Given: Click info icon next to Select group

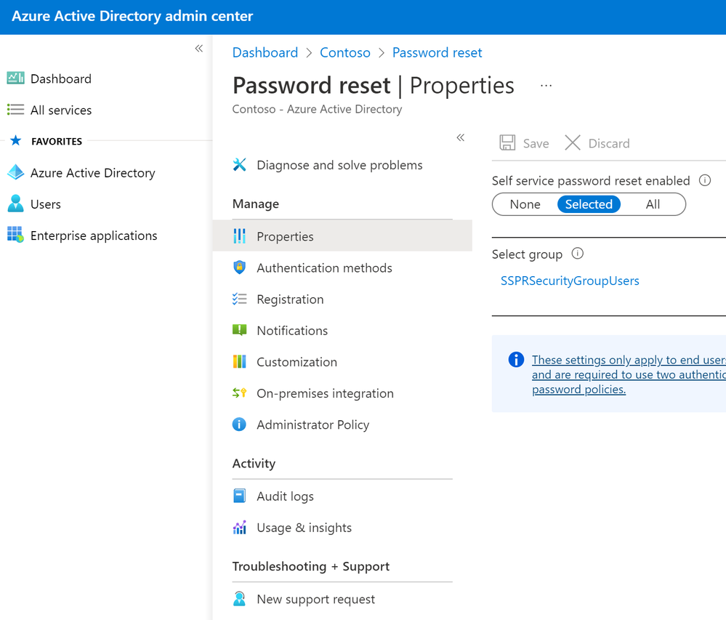Looking at the screenshot, I should [577, 253].
